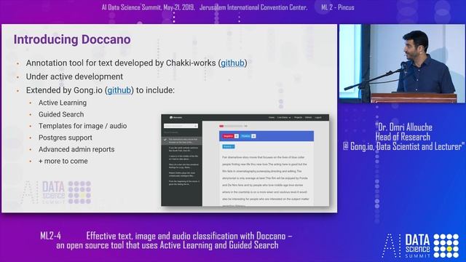
Task: Click the shortcut key box beside Negative
Action: coord(237,136)
